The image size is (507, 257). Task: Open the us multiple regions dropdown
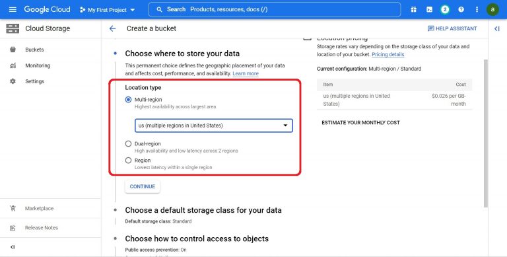(214, 126)
